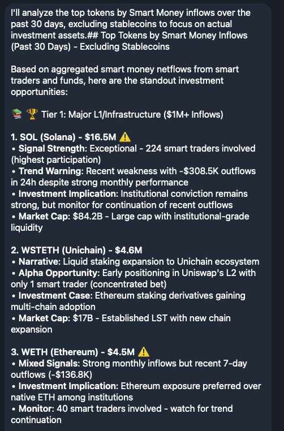This screenshot has height=431, width=284.
Task: Select the WSTETH (Unichain) - $4.6M heading
Action: 77,250
